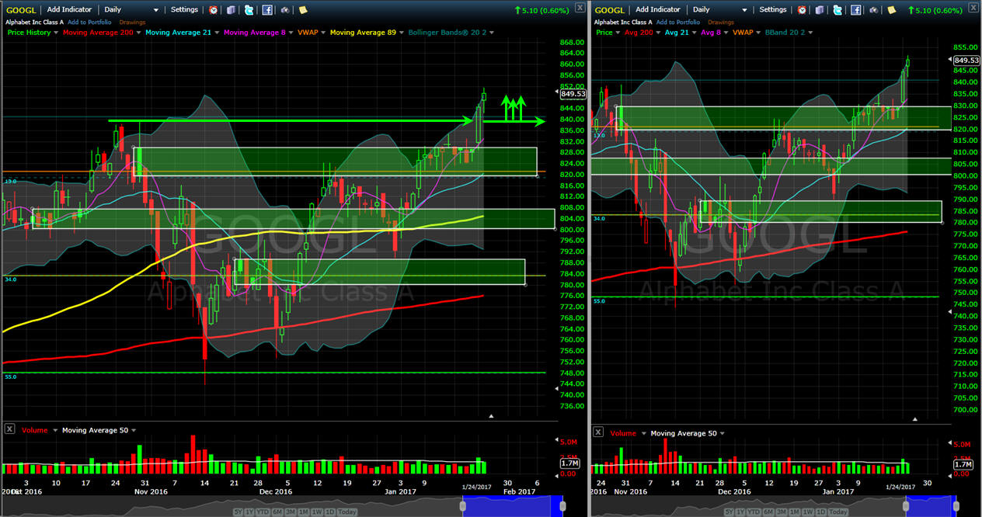The image size is (982, 517).
Task: Expand Price options in right chart
Action: coord(618,33)
